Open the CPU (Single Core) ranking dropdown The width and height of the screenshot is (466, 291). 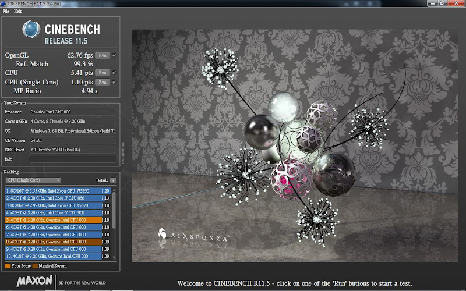pos(33,180)
